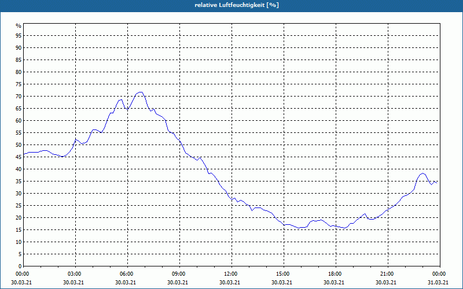Image resolution: width=463 pixels, height=289 pixels.
Task: Select the 85 y-axis value
Action: (x=19, y=60)
